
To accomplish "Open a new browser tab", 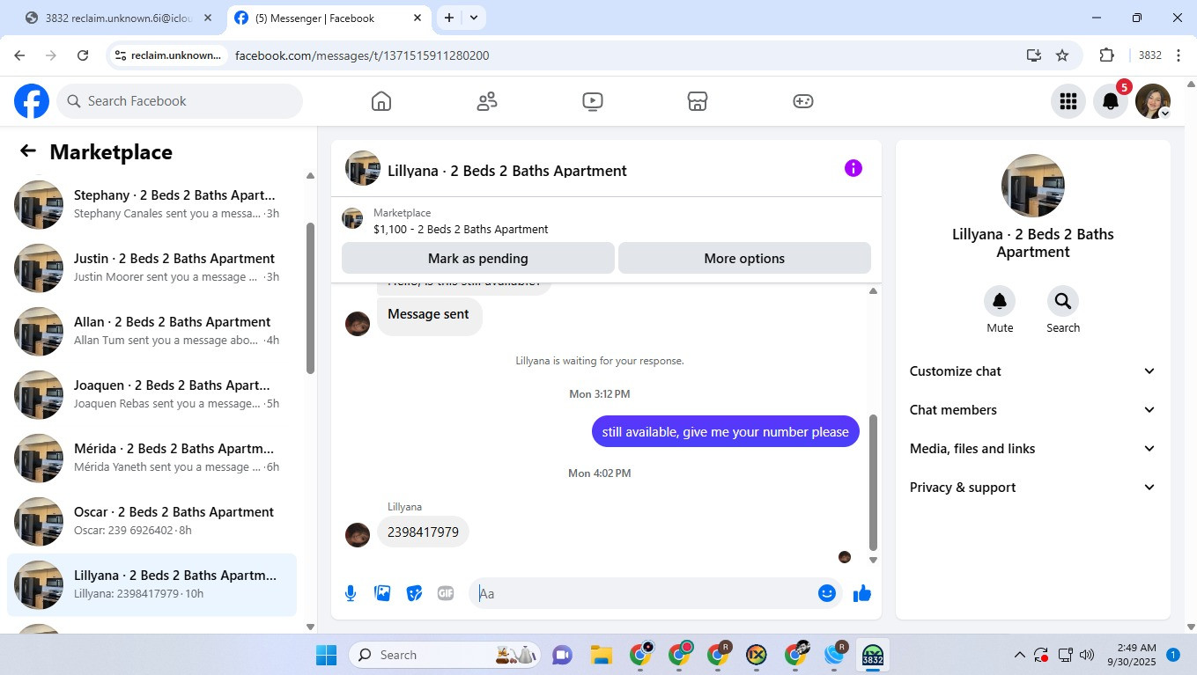I will [x=449, y=18].
